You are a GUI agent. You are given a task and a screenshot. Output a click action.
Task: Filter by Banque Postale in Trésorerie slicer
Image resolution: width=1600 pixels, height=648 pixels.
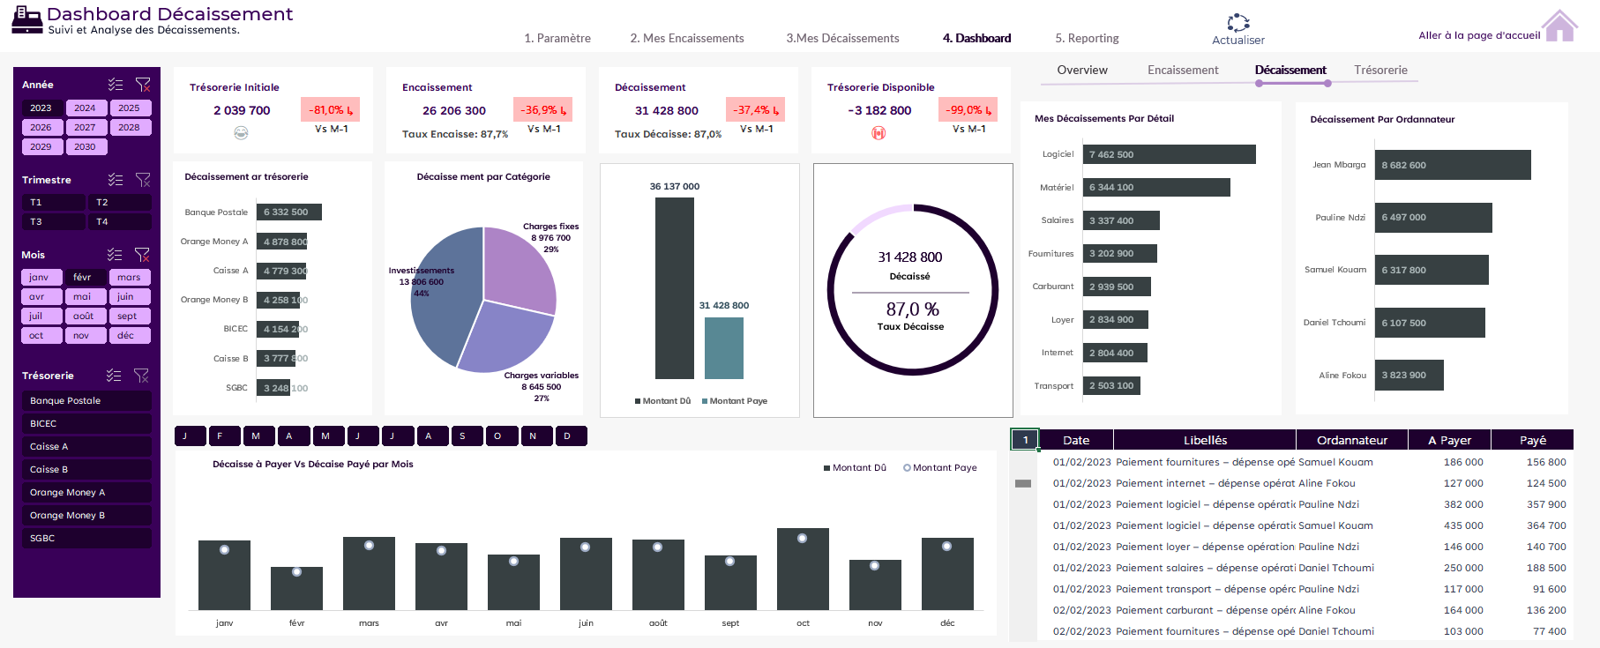[86, 400]
